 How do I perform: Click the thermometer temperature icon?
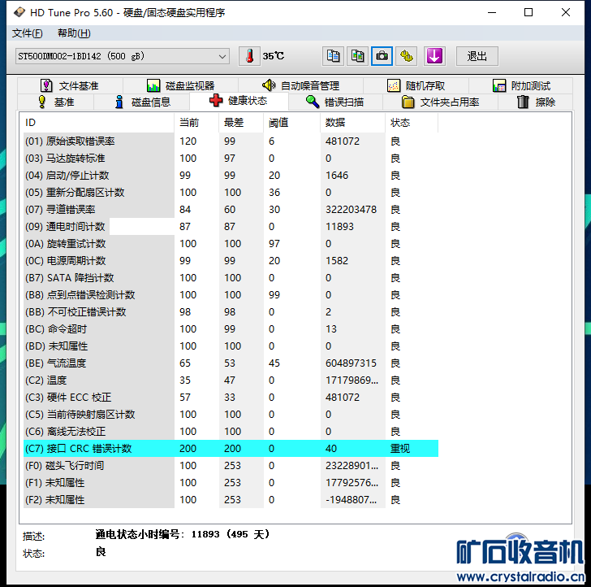pyautogui.click(x=249, y=56)
